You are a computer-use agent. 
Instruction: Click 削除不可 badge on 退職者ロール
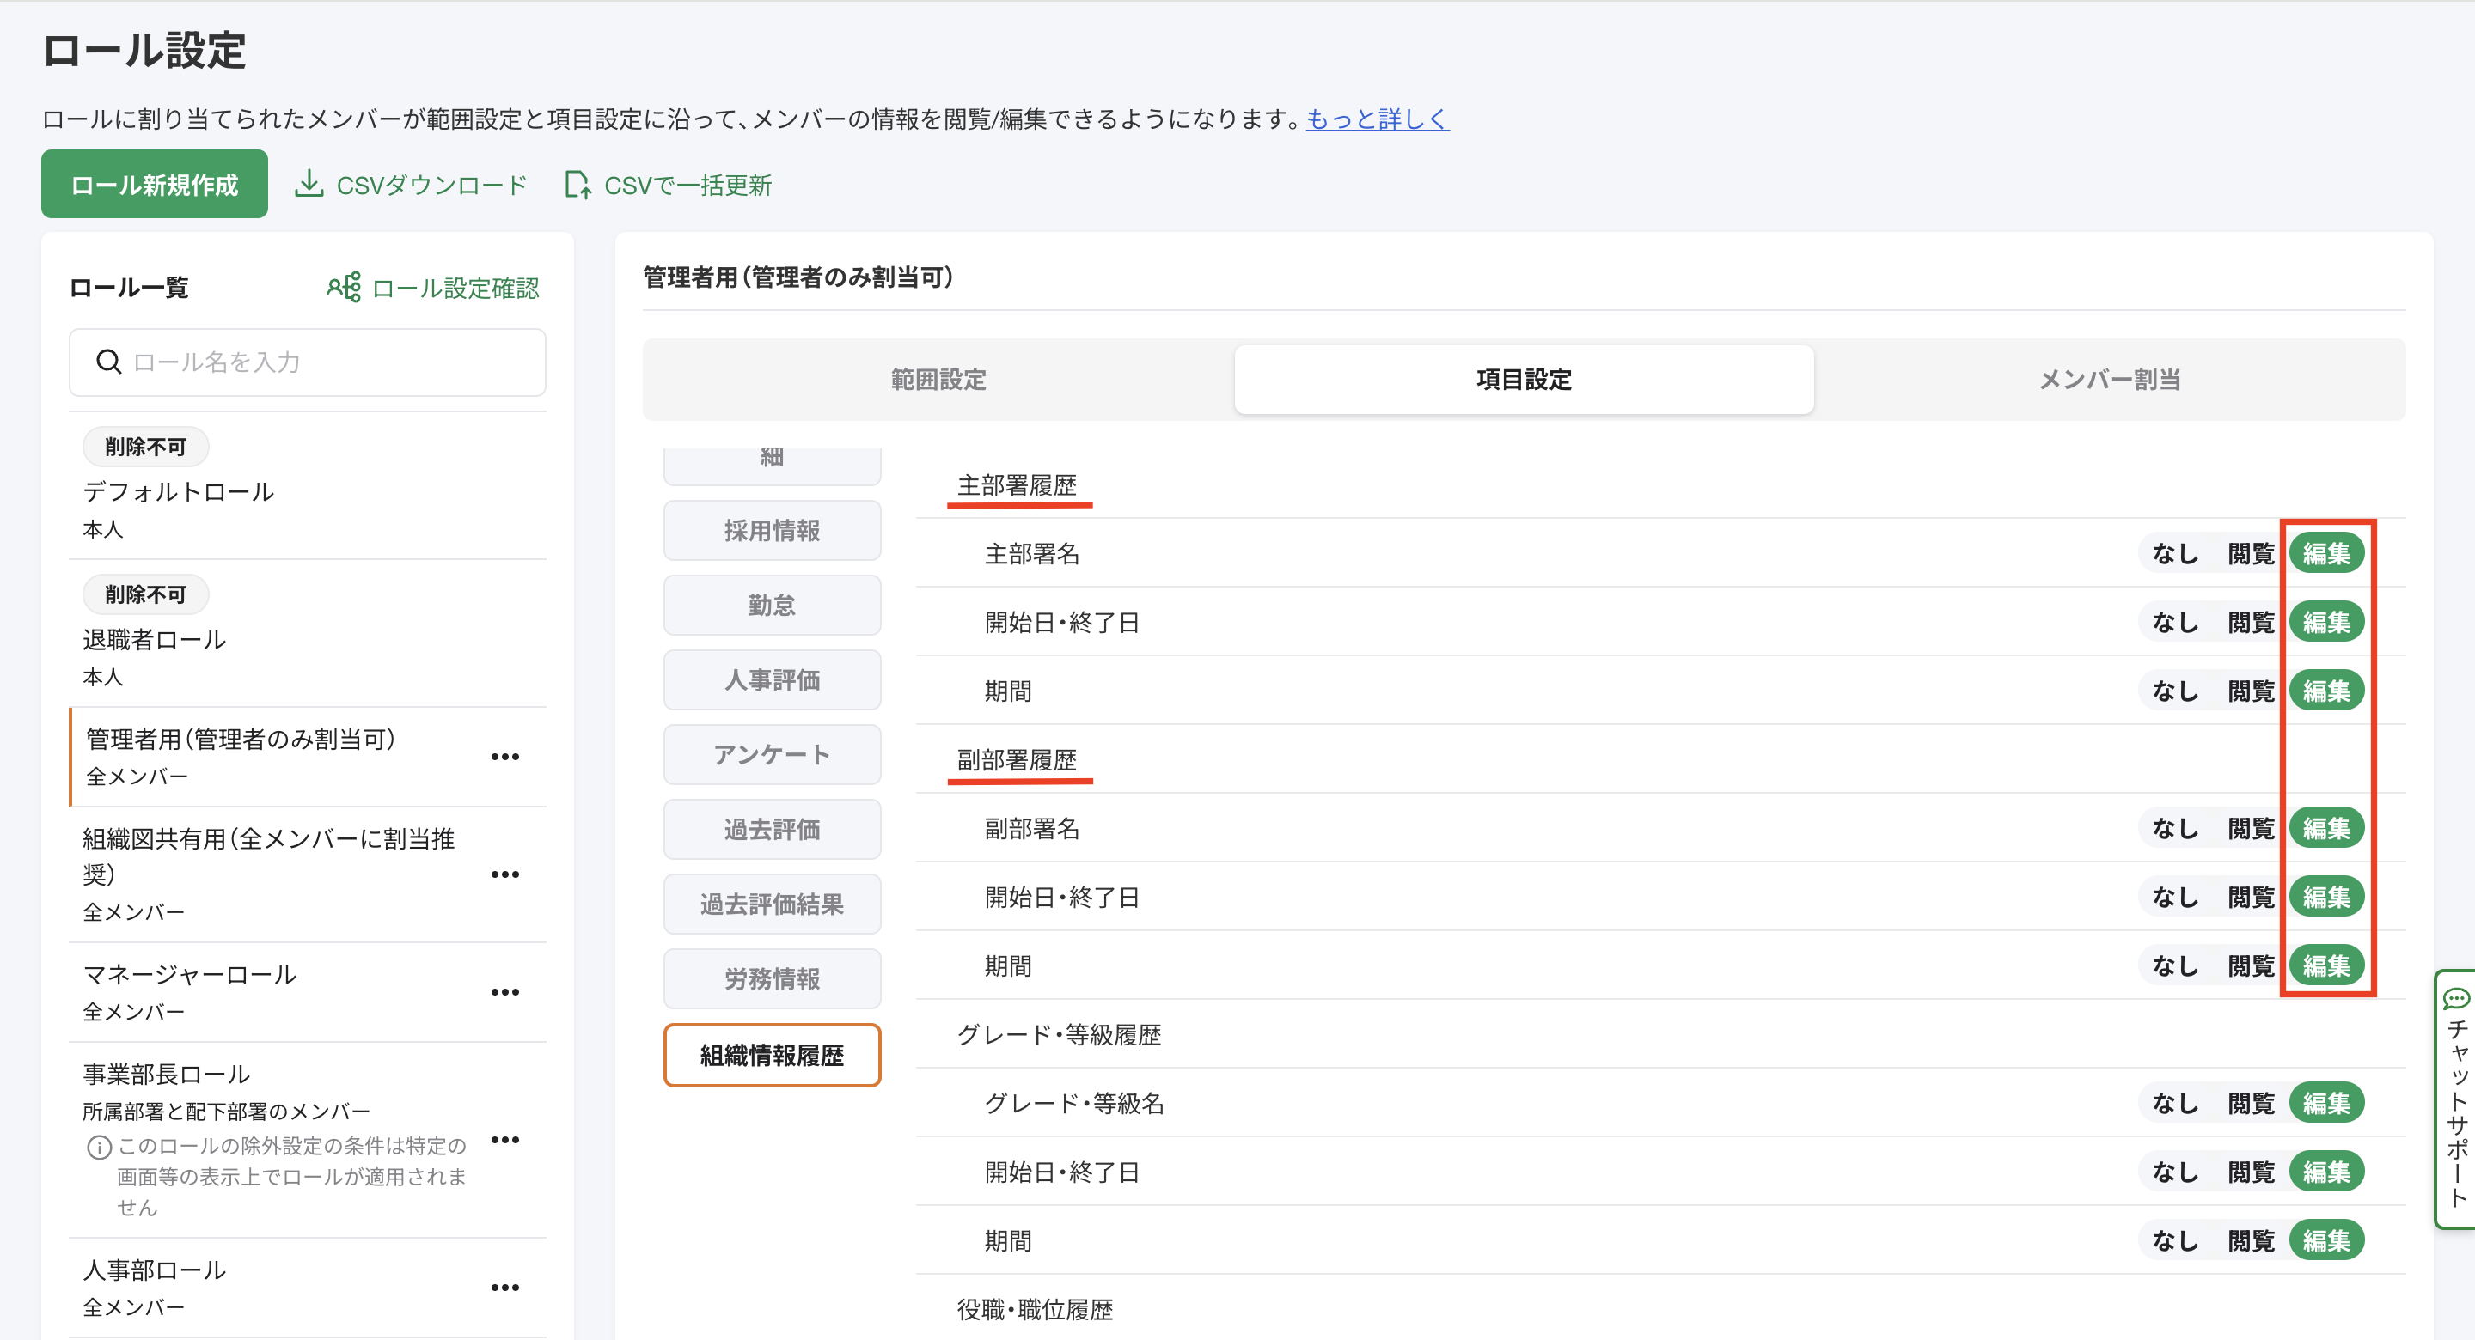[x=145, y=594]
